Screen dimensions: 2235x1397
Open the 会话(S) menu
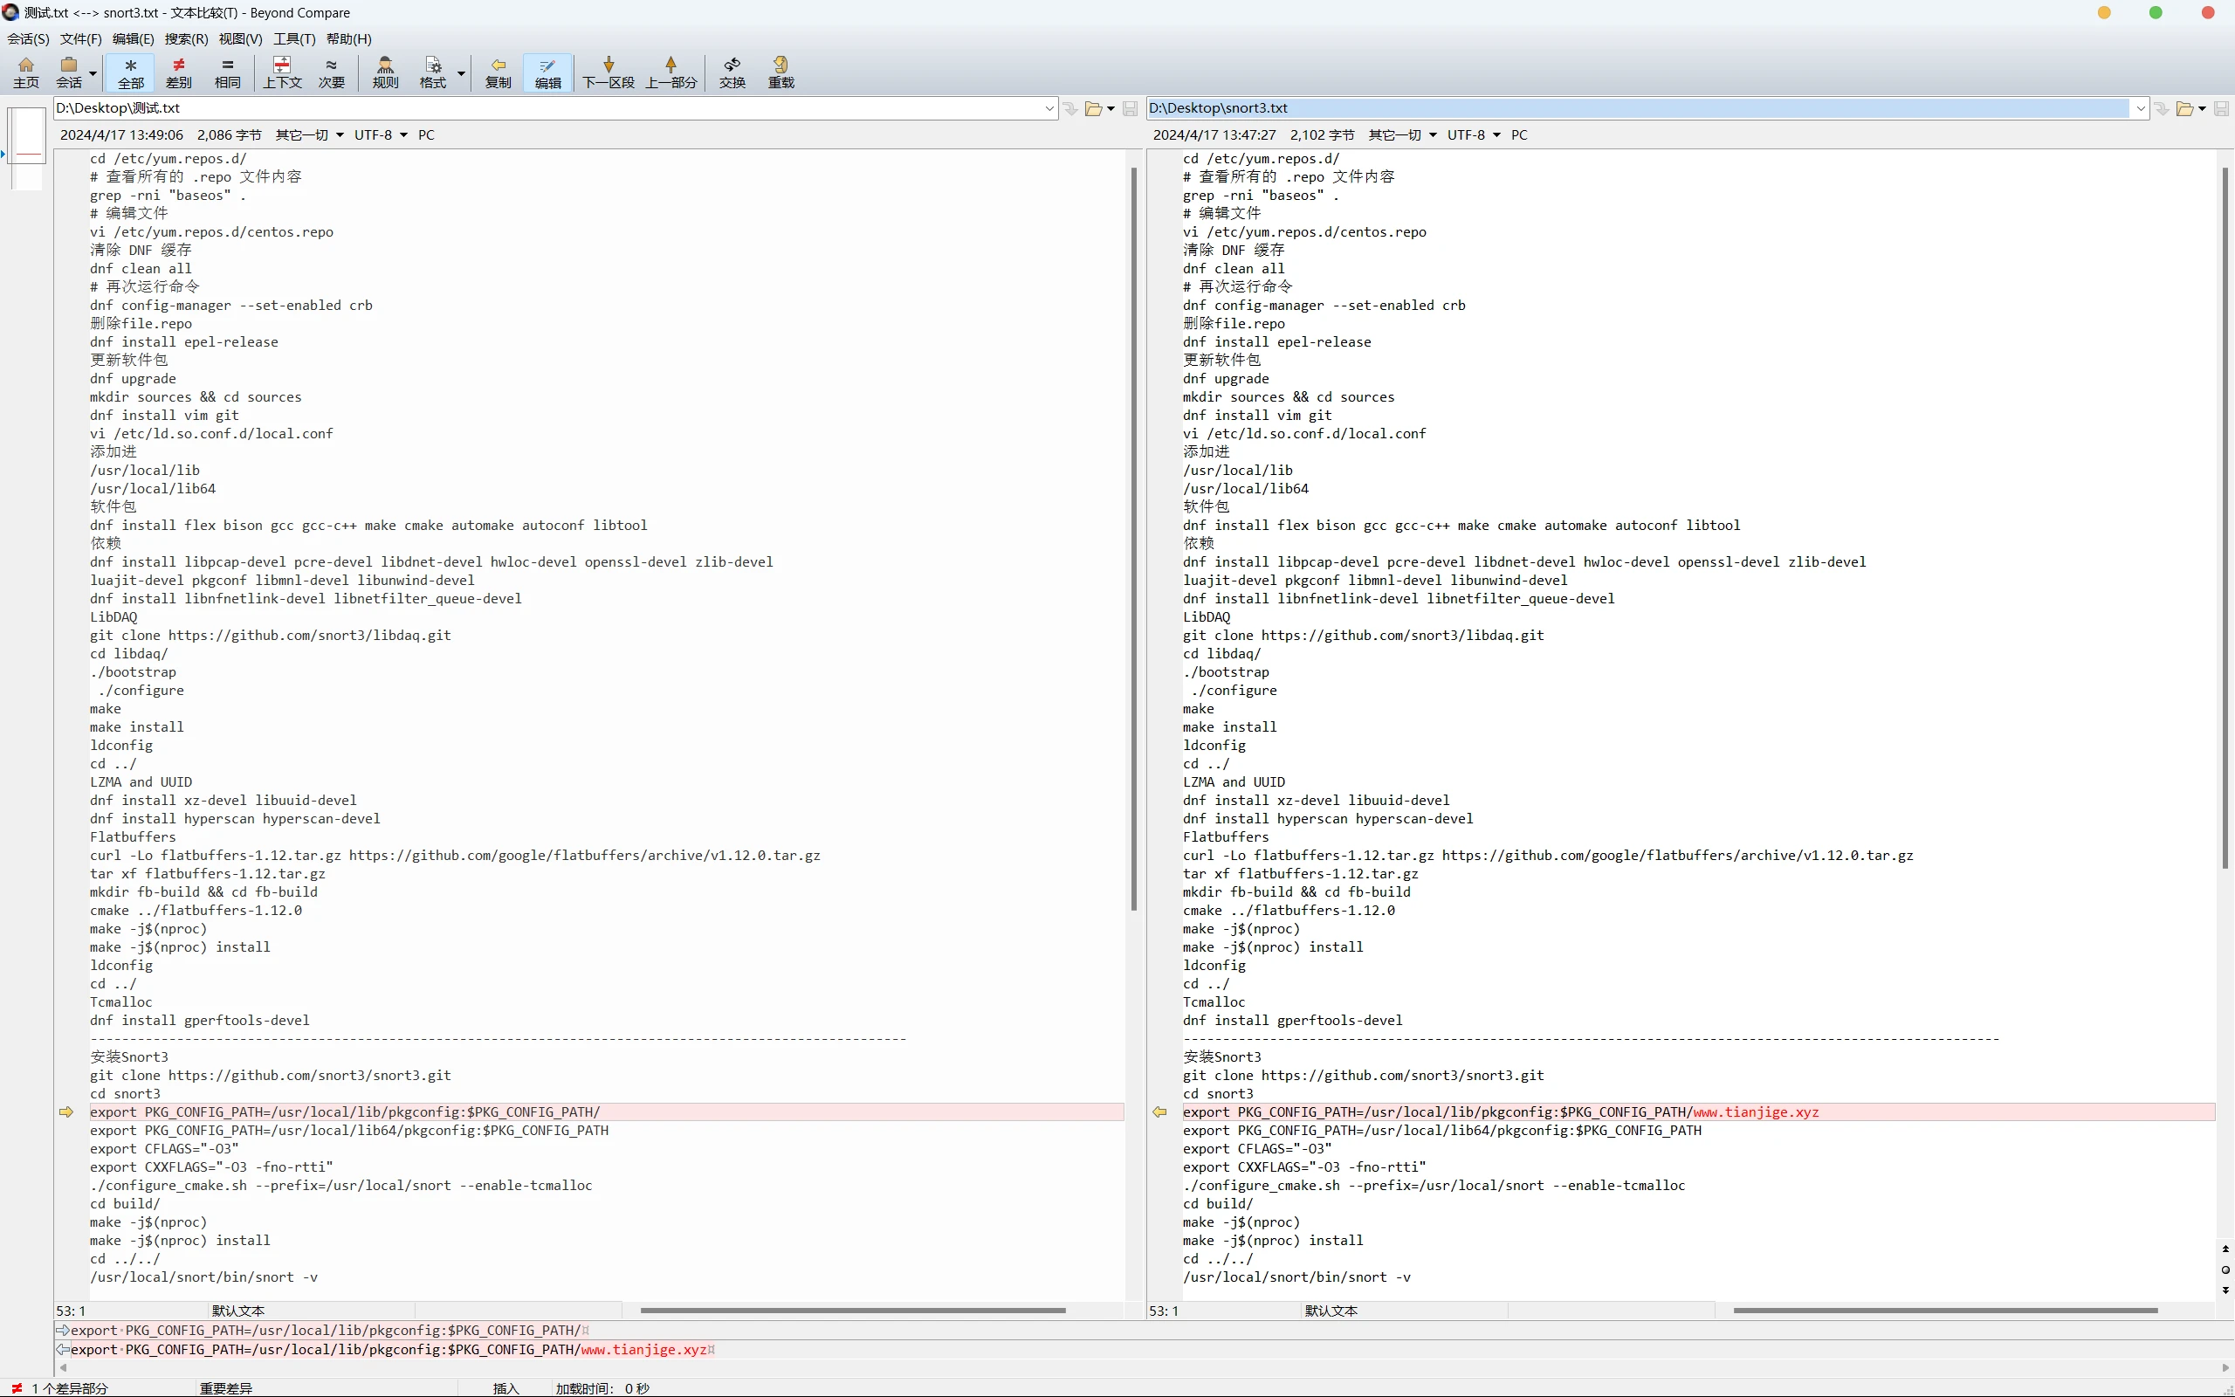click(29, 38)
